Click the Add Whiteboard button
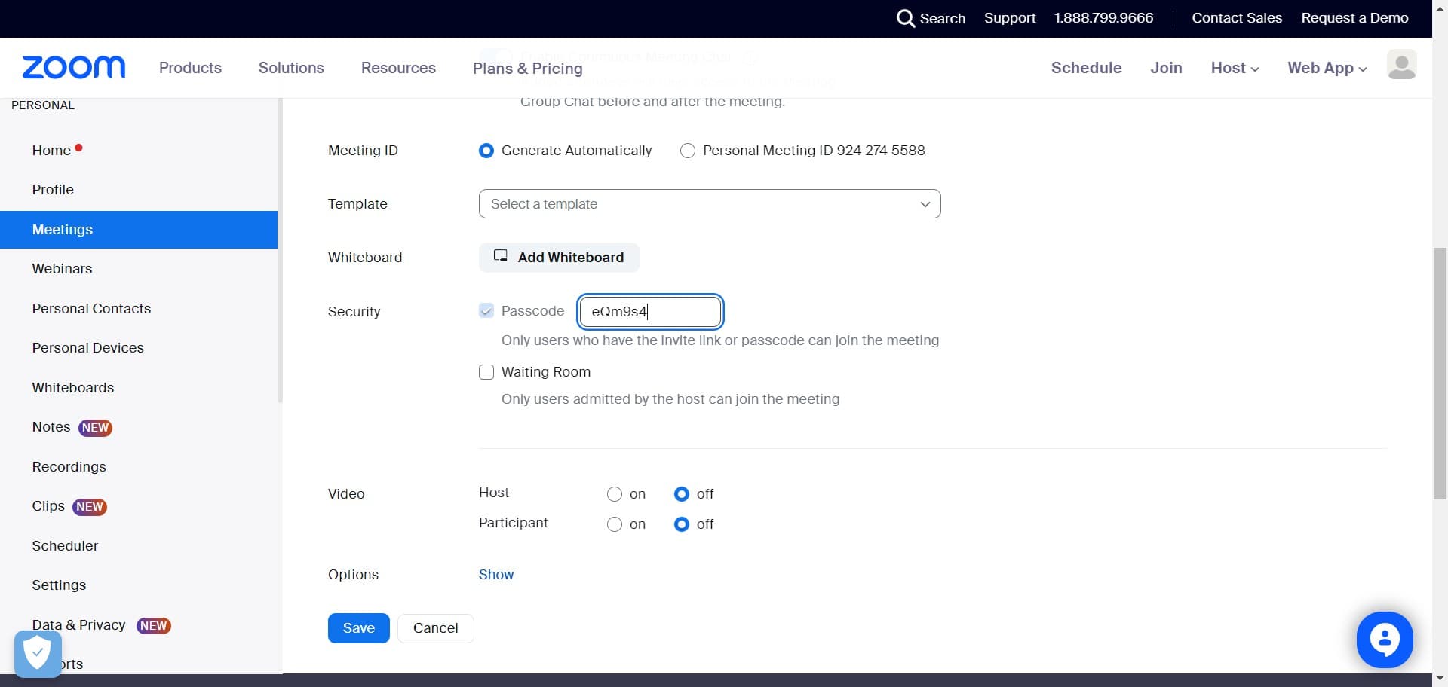 [559, 258]
